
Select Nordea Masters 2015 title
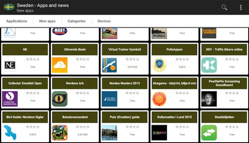coord(124,83)
